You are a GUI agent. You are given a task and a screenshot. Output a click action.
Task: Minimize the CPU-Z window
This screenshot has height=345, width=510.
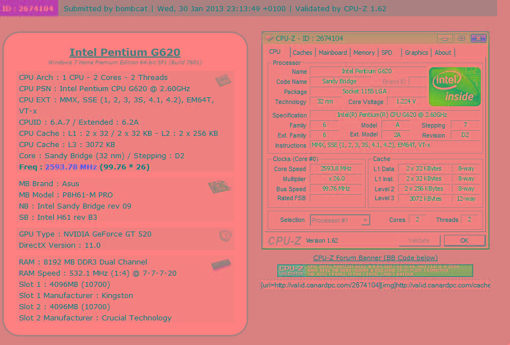445,39
